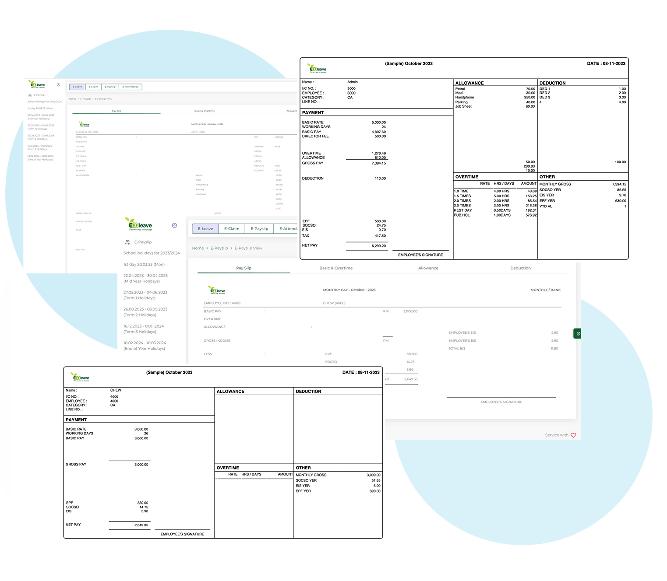
Task: Click the 'PUB.HOL.' overtime row on the Admin payslip
Action: click(x=495, y=215)
